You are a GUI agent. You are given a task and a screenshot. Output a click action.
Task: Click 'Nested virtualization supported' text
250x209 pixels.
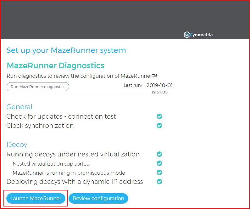point(51,164)
